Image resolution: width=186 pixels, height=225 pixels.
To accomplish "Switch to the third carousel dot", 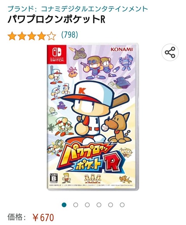I will click(x=87, y=205).
